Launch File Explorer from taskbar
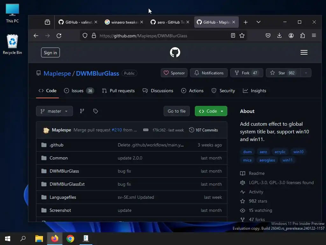 pos(39,239)
